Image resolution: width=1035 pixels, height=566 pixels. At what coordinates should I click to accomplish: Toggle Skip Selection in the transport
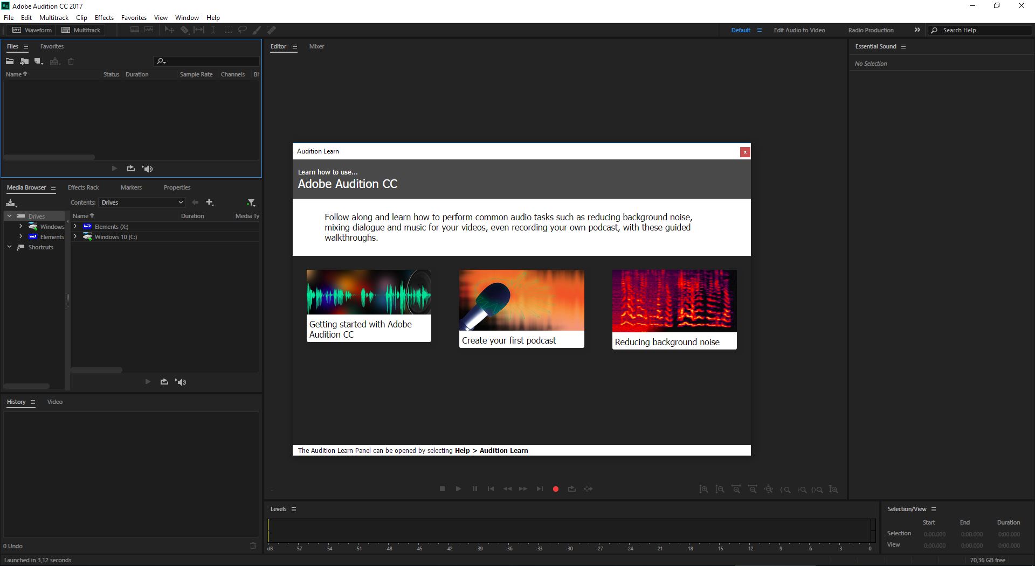point(588,489)
